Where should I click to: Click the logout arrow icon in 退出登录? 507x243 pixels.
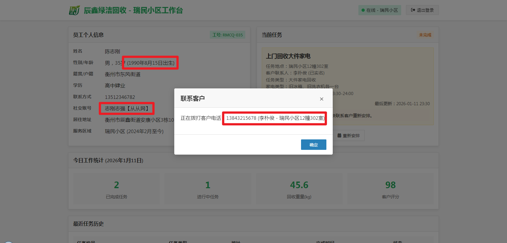point(413,10)
